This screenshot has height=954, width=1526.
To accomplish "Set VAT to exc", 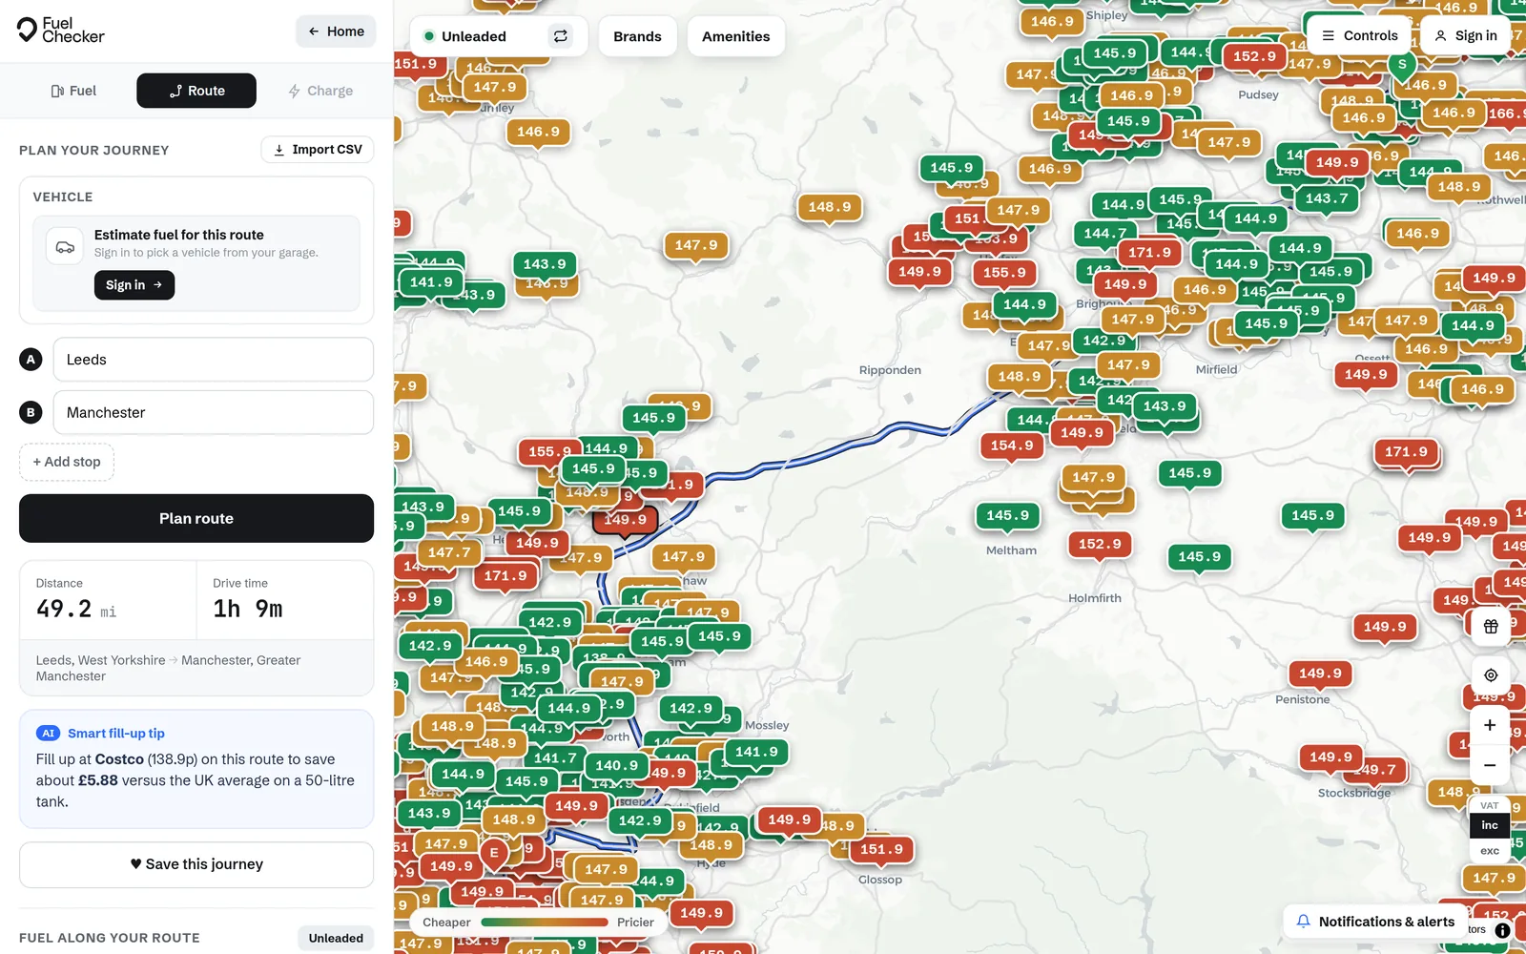I will pyautogui.click(x=1490, y=851).
